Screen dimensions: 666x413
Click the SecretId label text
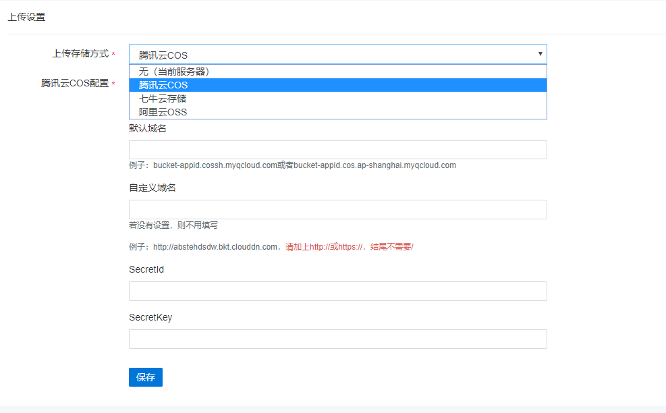point(146,269)
